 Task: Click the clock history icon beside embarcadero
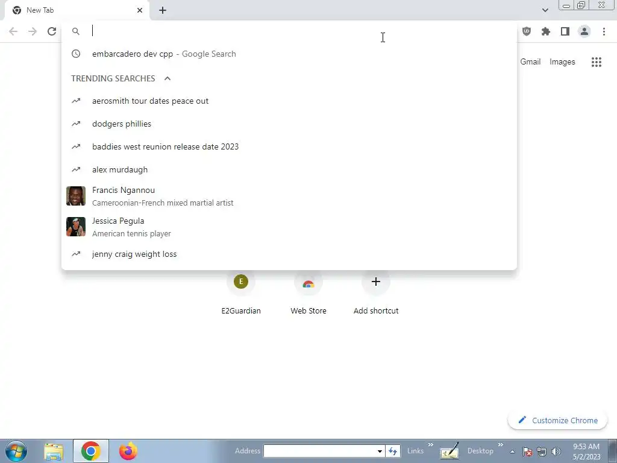76,54
